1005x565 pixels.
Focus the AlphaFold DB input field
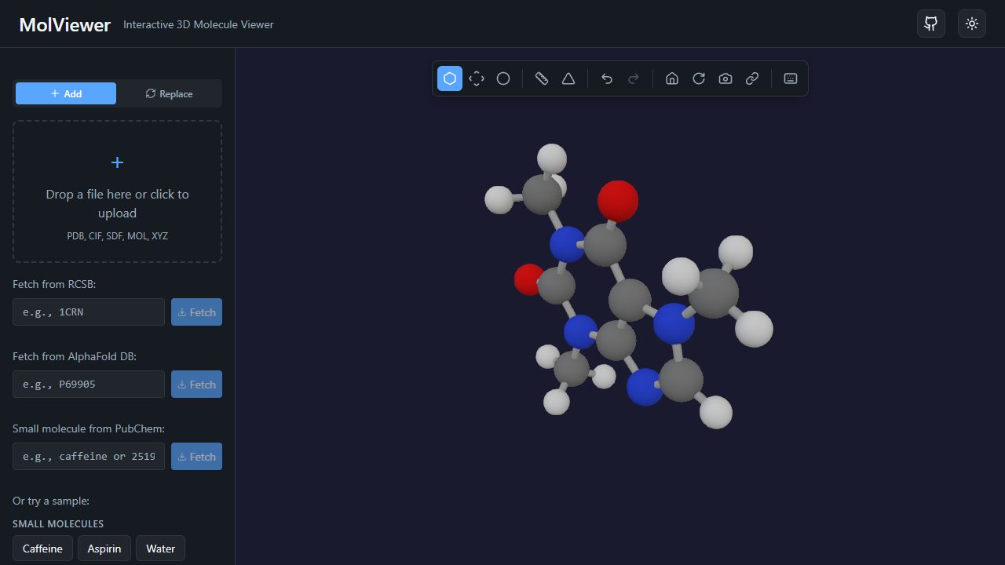pos(89,385)
